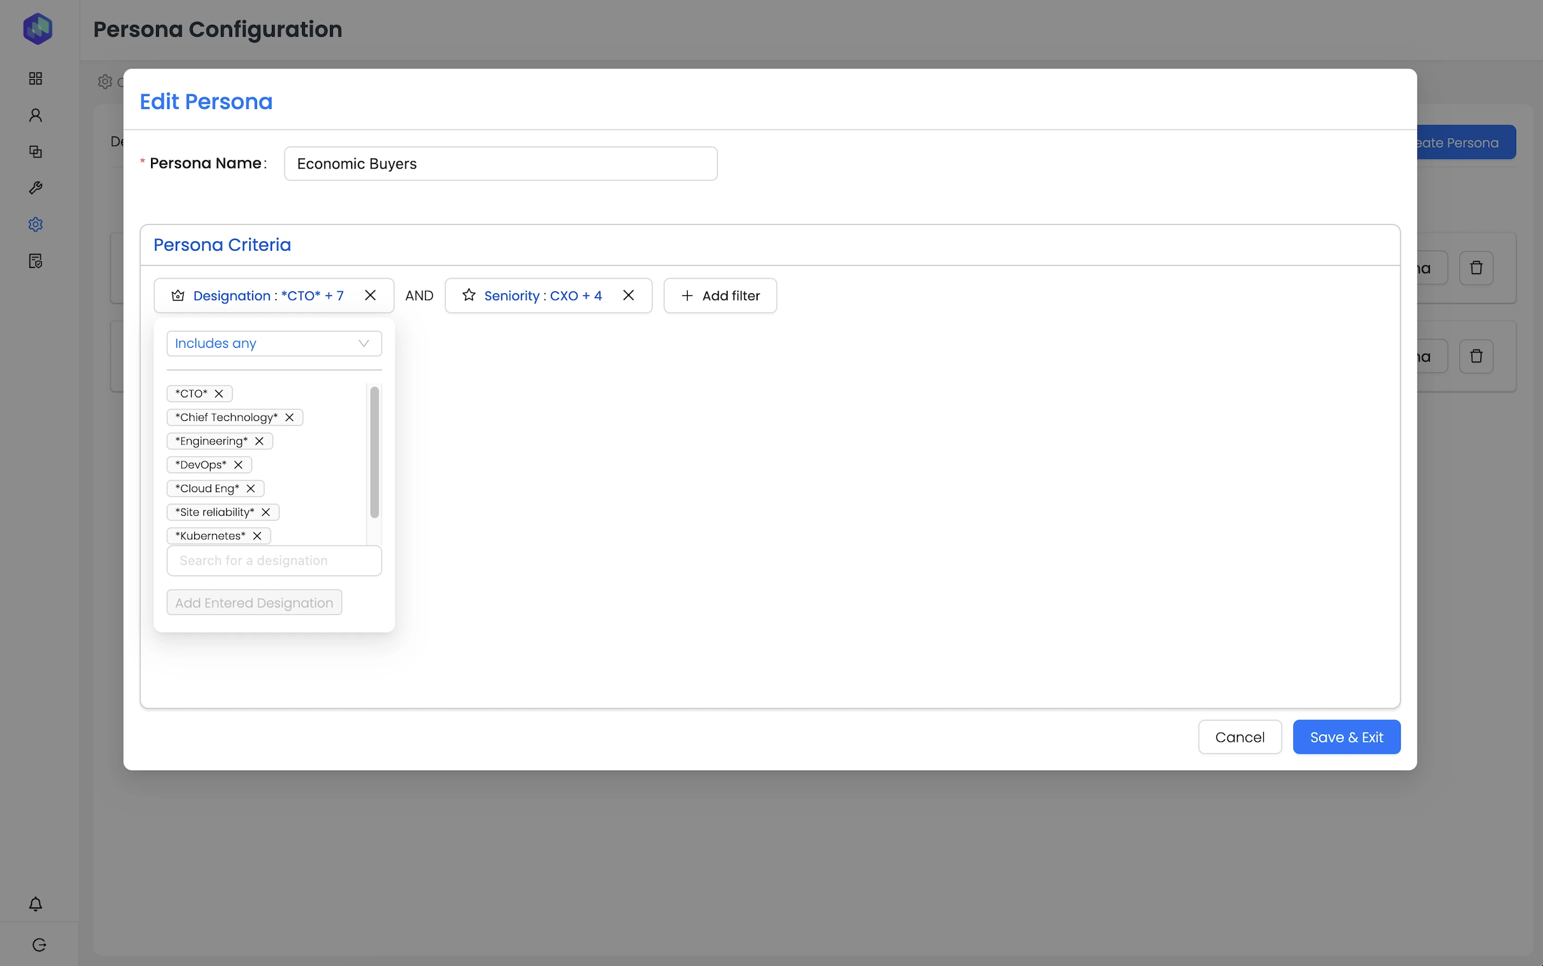Viewport: 1543px width, 966px height.
Task: Click the notifications bell icon
Action: tap(36, 904)
